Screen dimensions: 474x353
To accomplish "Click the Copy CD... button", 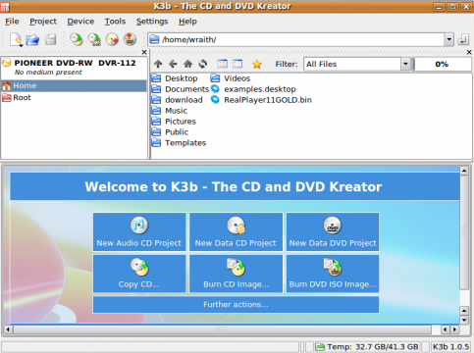I will tap(139, 274).
